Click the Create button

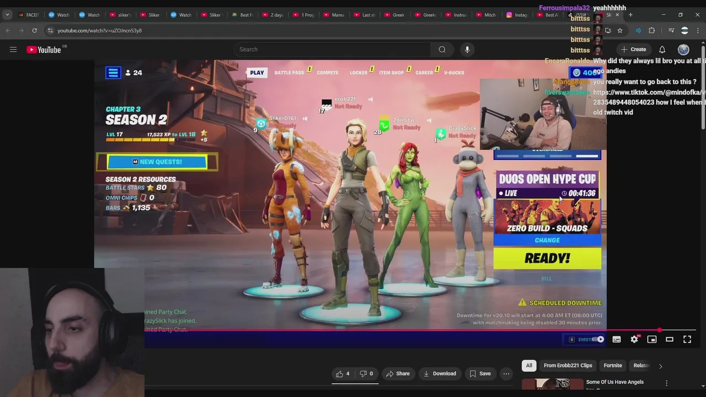(x=633, y=50)
